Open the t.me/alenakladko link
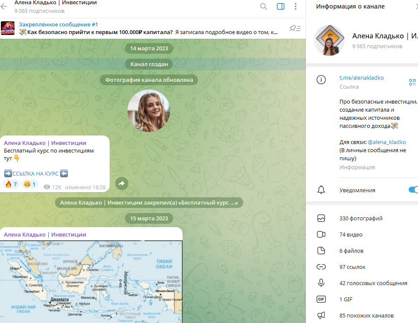This screenshot has height=323, width=418. (x=362, y=78)
